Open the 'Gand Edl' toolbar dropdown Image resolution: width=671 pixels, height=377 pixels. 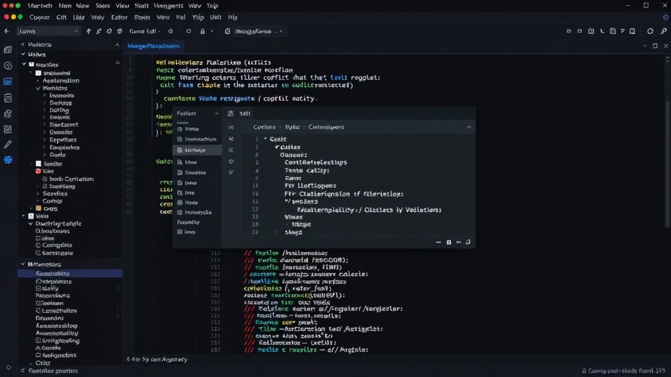point(145,31)
